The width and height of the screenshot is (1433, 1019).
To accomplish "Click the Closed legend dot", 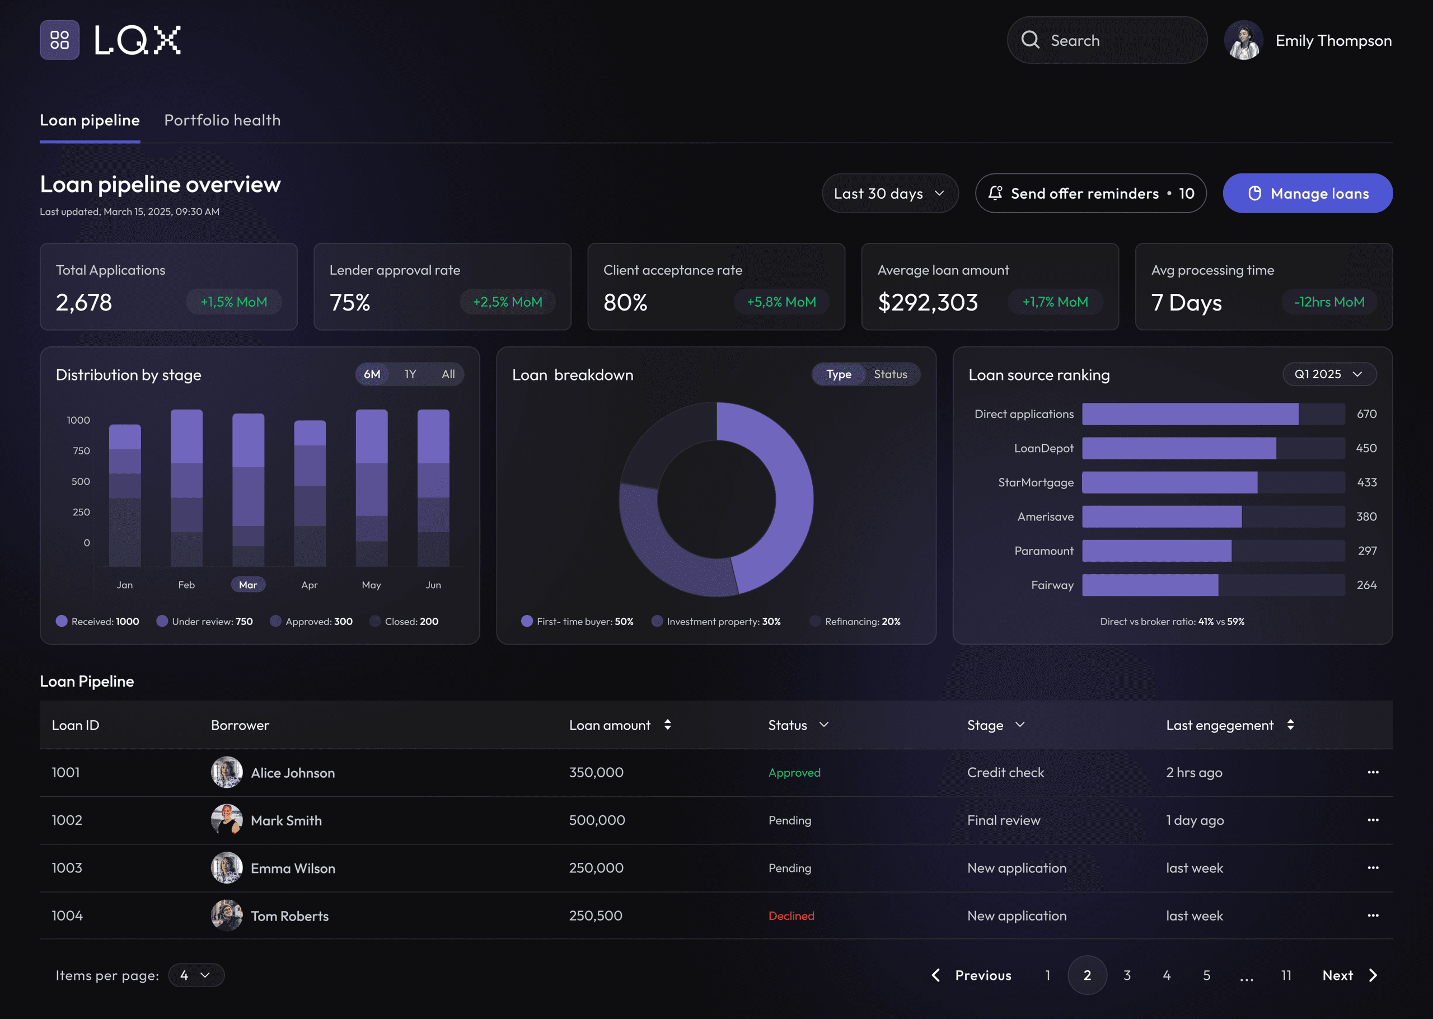I will 376,621.
